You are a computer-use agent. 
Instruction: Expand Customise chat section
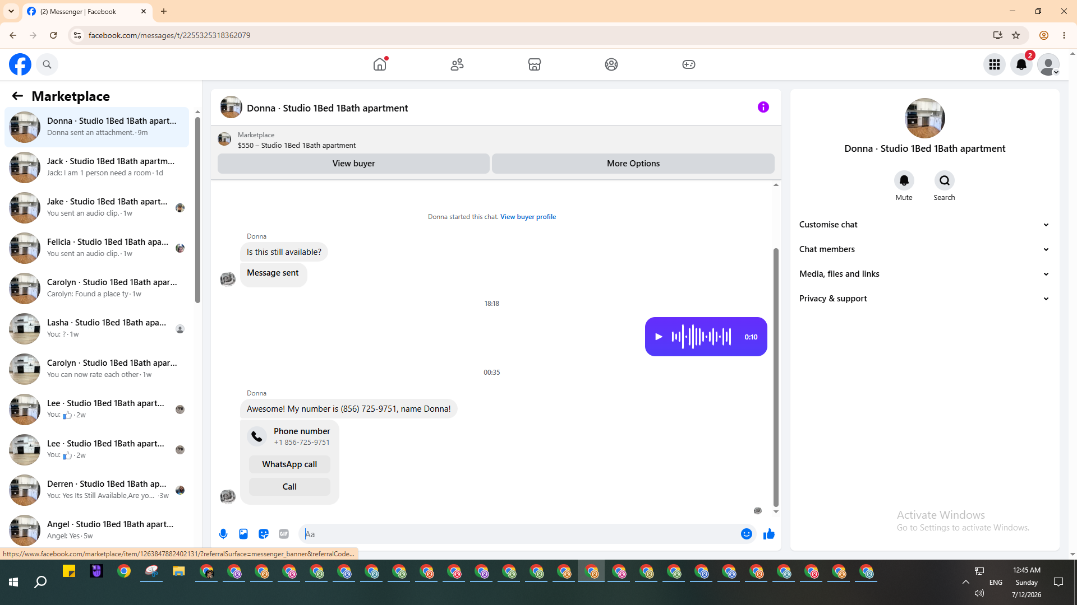click(x=924, y=225)
